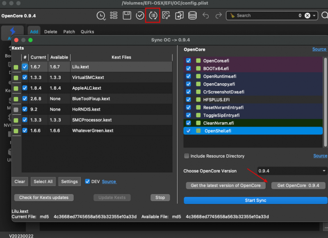
Task: Uncheck the Lilu.kext checkbox
Action: coord(25,67)
